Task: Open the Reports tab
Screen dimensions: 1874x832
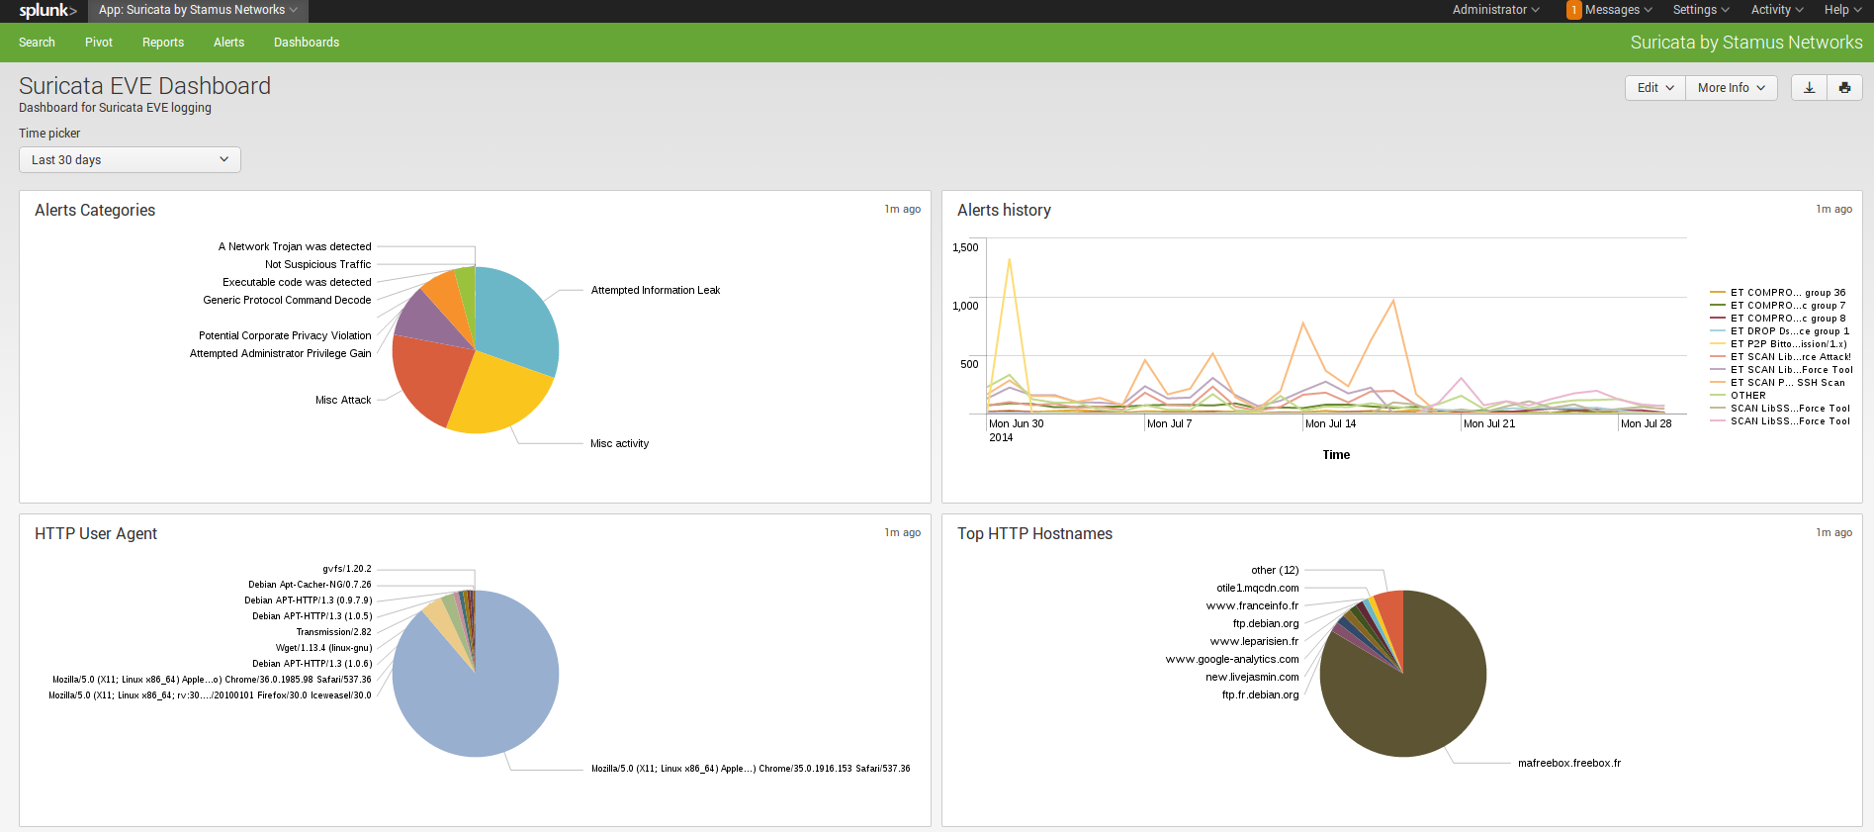Action: coord(163,43)
